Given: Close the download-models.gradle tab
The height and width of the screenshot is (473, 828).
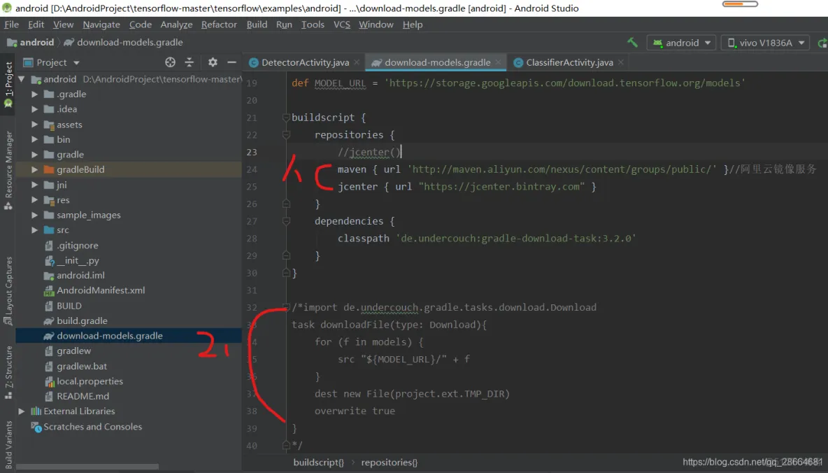Looking at the screenshot, I should 498,62.
